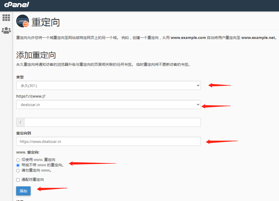
Task: Select the '请勿重定向 www' radio option
Action: point(18,171)
